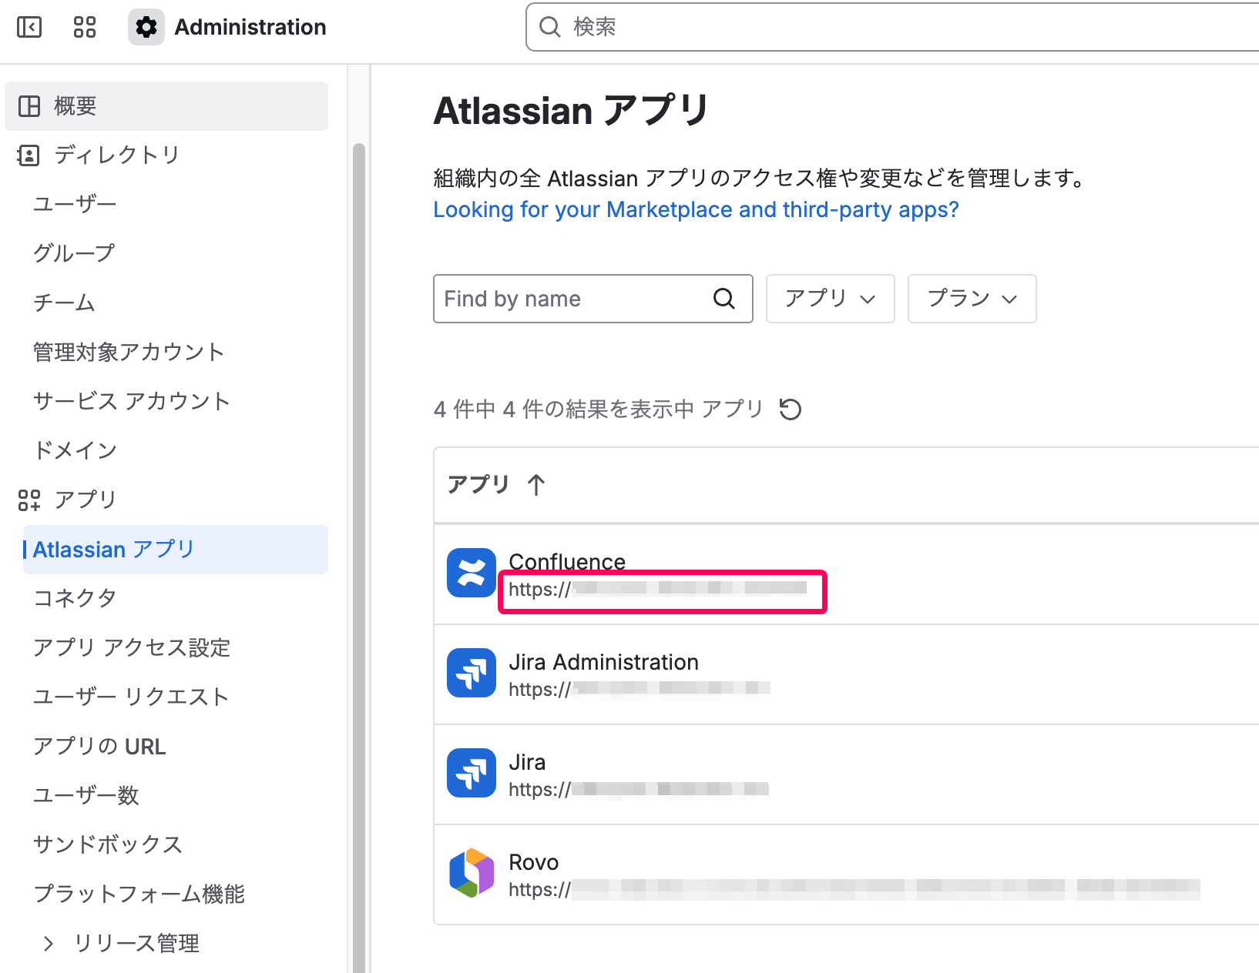Click the リリース管理 label in the sidebar
Viewport: 1259px width, 973px height.
pos(136,944)
